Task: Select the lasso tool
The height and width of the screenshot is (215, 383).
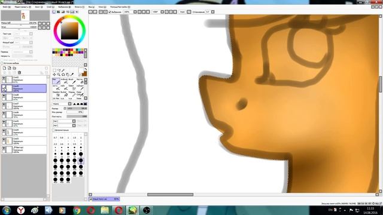Action: click(x=59, y=70)
